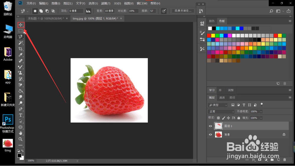This screenshot has height=166, width=295.
Task: Toggle visibility of 背景 layer
Action: 210,135
